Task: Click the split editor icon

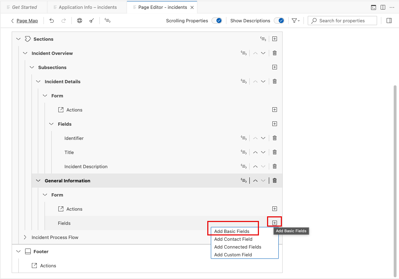Action: point(383,7)
